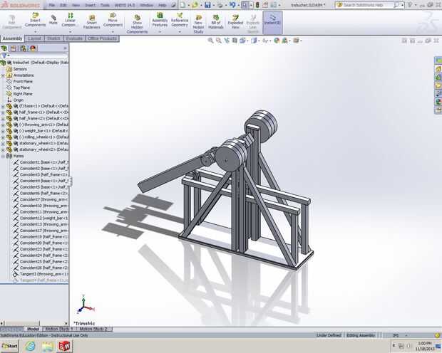
Task: Click the New document icon
Action: coord(183,5)
